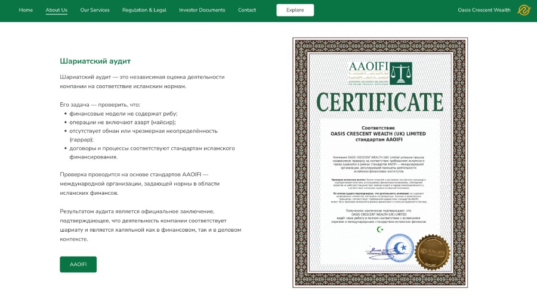
Task: Click the white Explore button
Action: click(x=295, y=10)
